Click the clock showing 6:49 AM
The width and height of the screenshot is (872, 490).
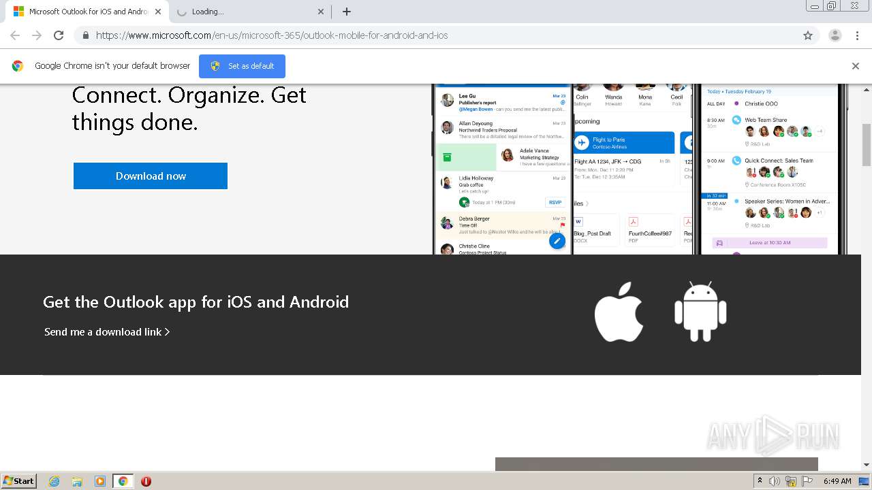point(837,481)
